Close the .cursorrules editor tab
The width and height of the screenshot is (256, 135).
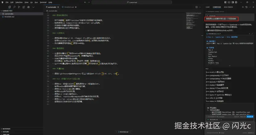pyautogui.click(x=58, y=7)
